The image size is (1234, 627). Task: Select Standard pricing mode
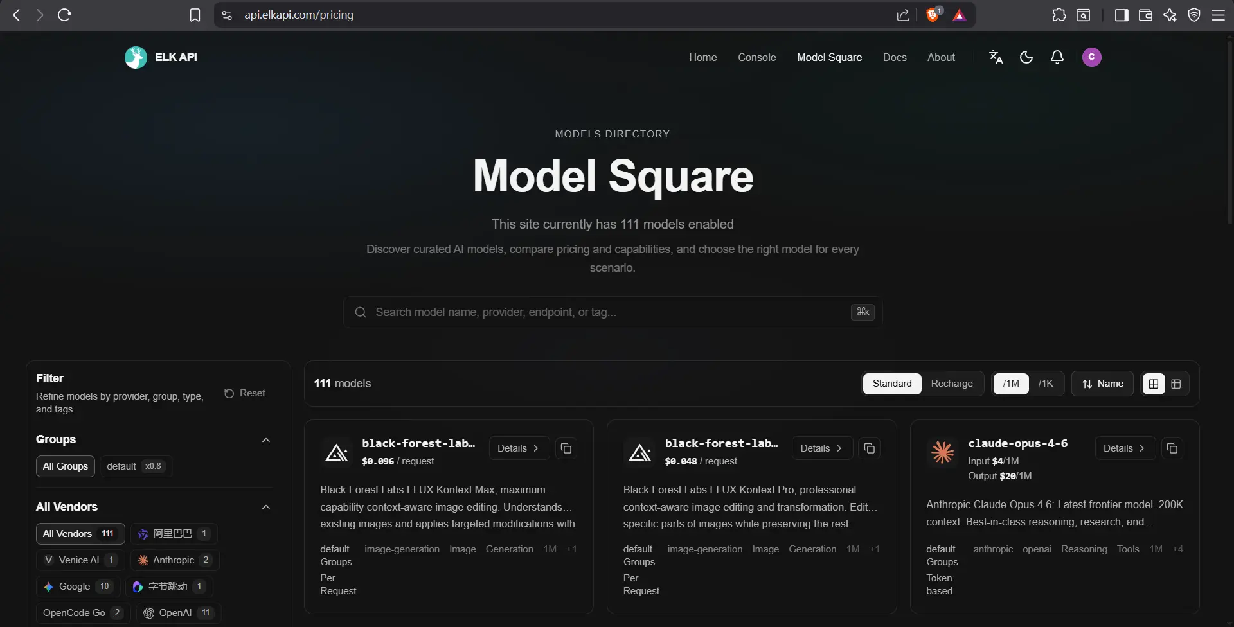click(892, 384)
